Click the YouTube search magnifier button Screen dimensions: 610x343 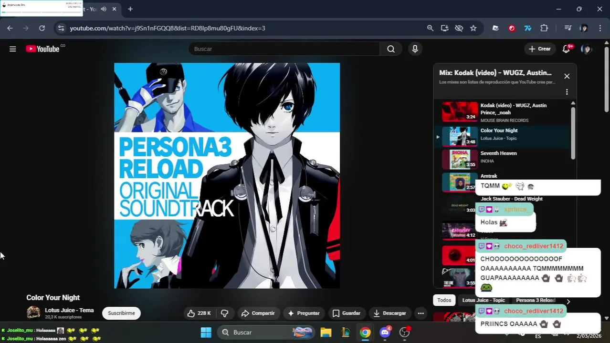(391, 49)
